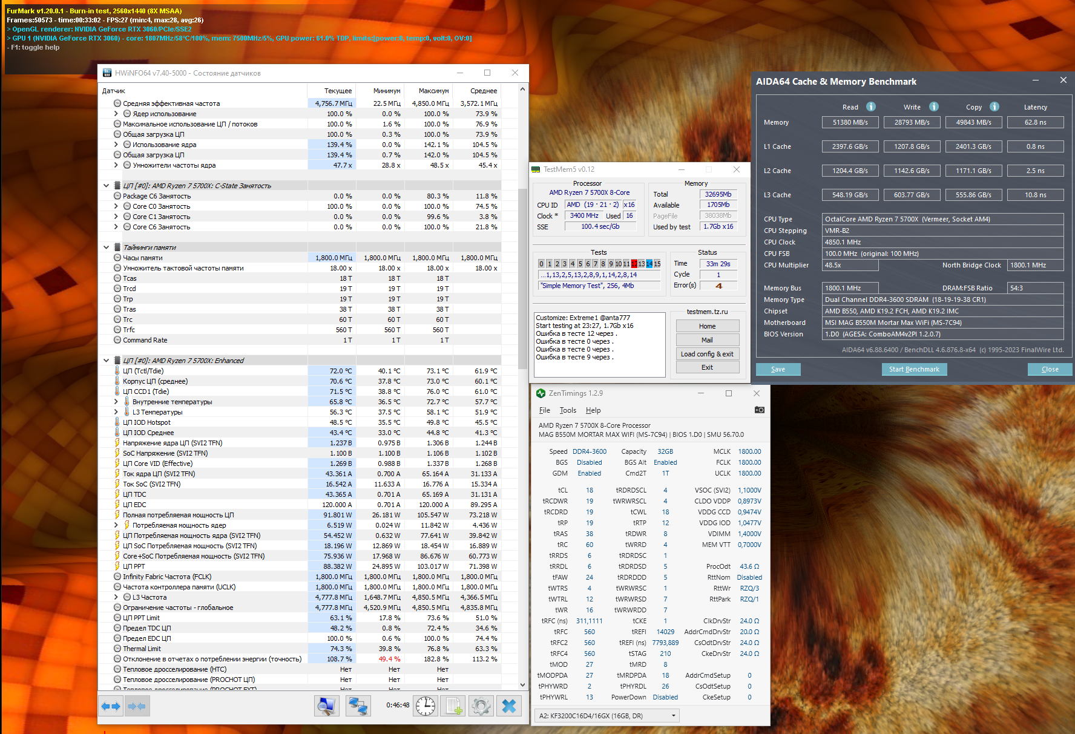Click lightning icon of ЦП PPT row

coord(117,566)
